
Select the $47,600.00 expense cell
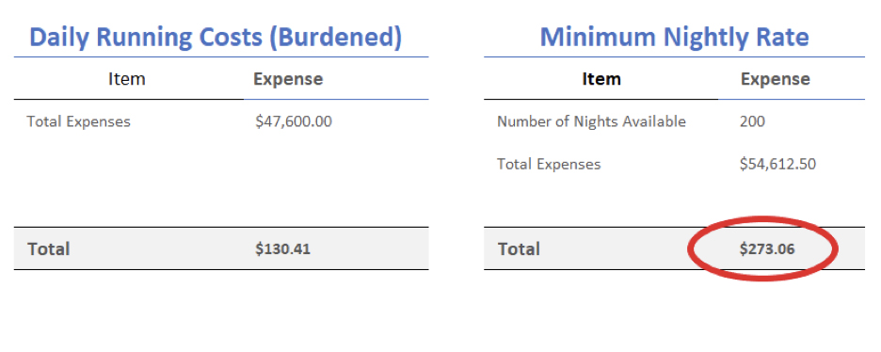(x=294, y=121)
